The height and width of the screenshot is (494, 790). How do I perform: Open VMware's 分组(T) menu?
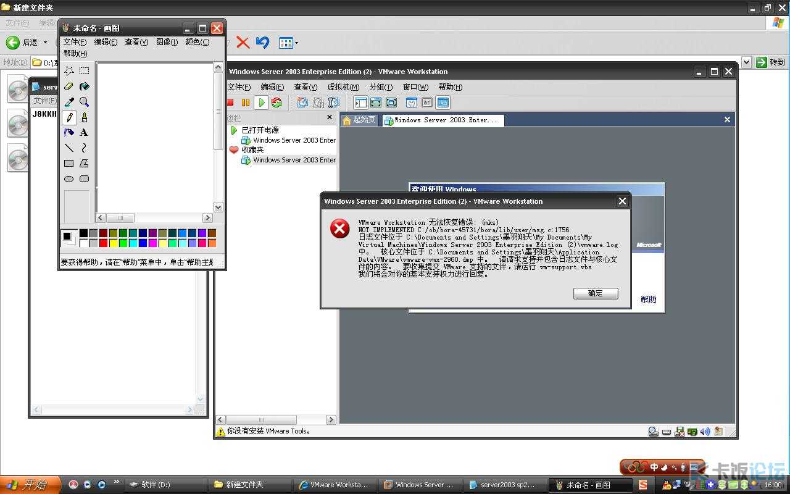381,87
